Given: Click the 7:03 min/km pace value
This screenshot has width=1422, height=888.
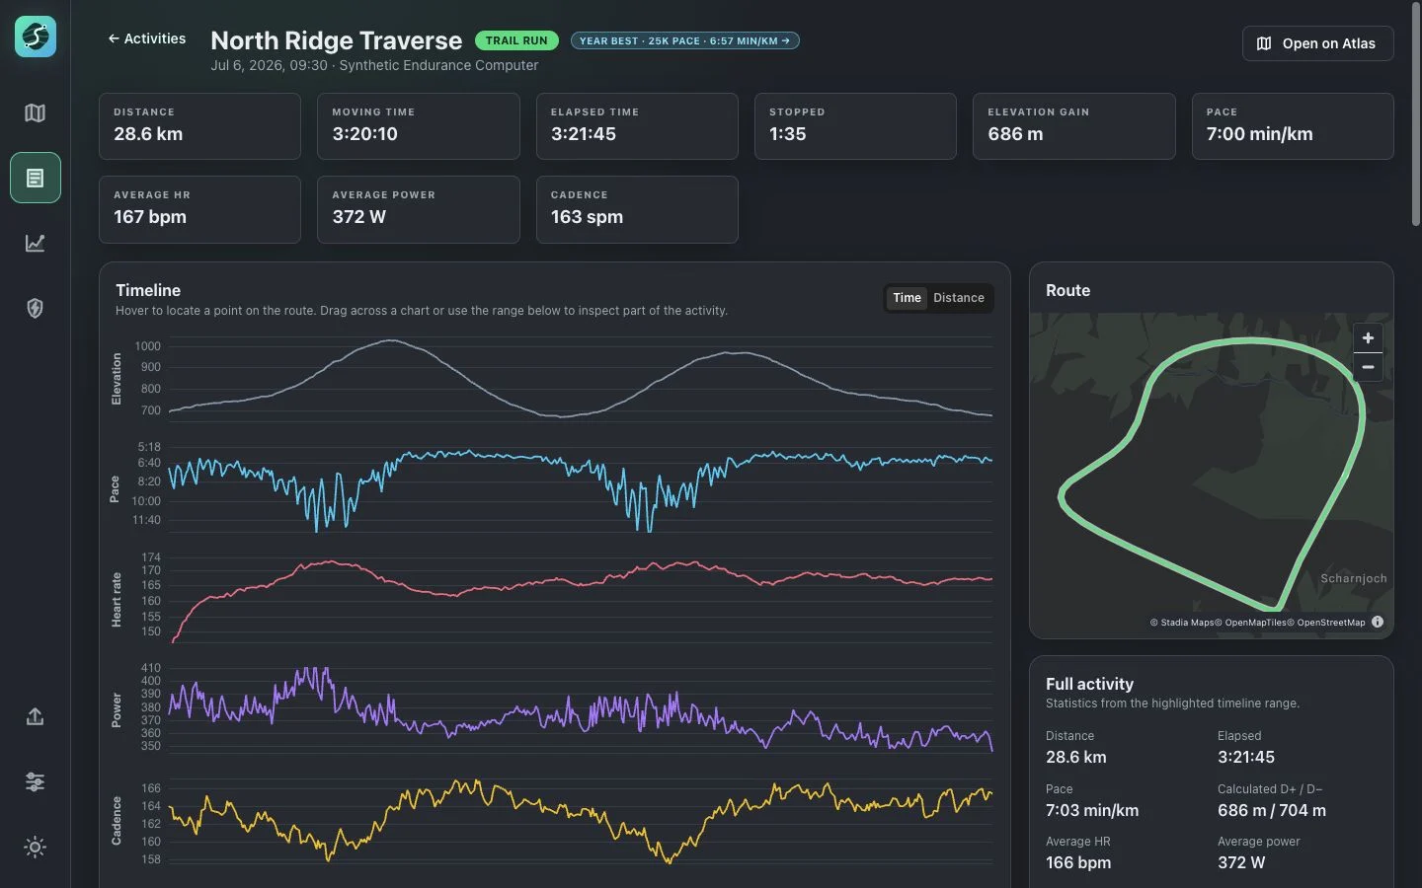Looking at the screenshot, I should (1092, 810).
